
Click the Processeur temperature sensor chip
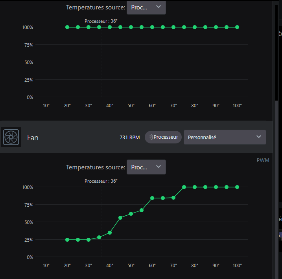(x=163, y=137)
